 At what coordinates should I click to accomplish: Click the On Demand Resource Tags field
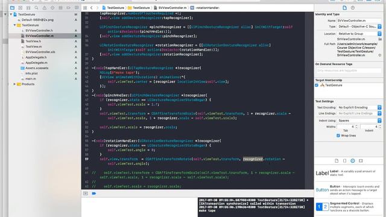(x=349, y=71)
